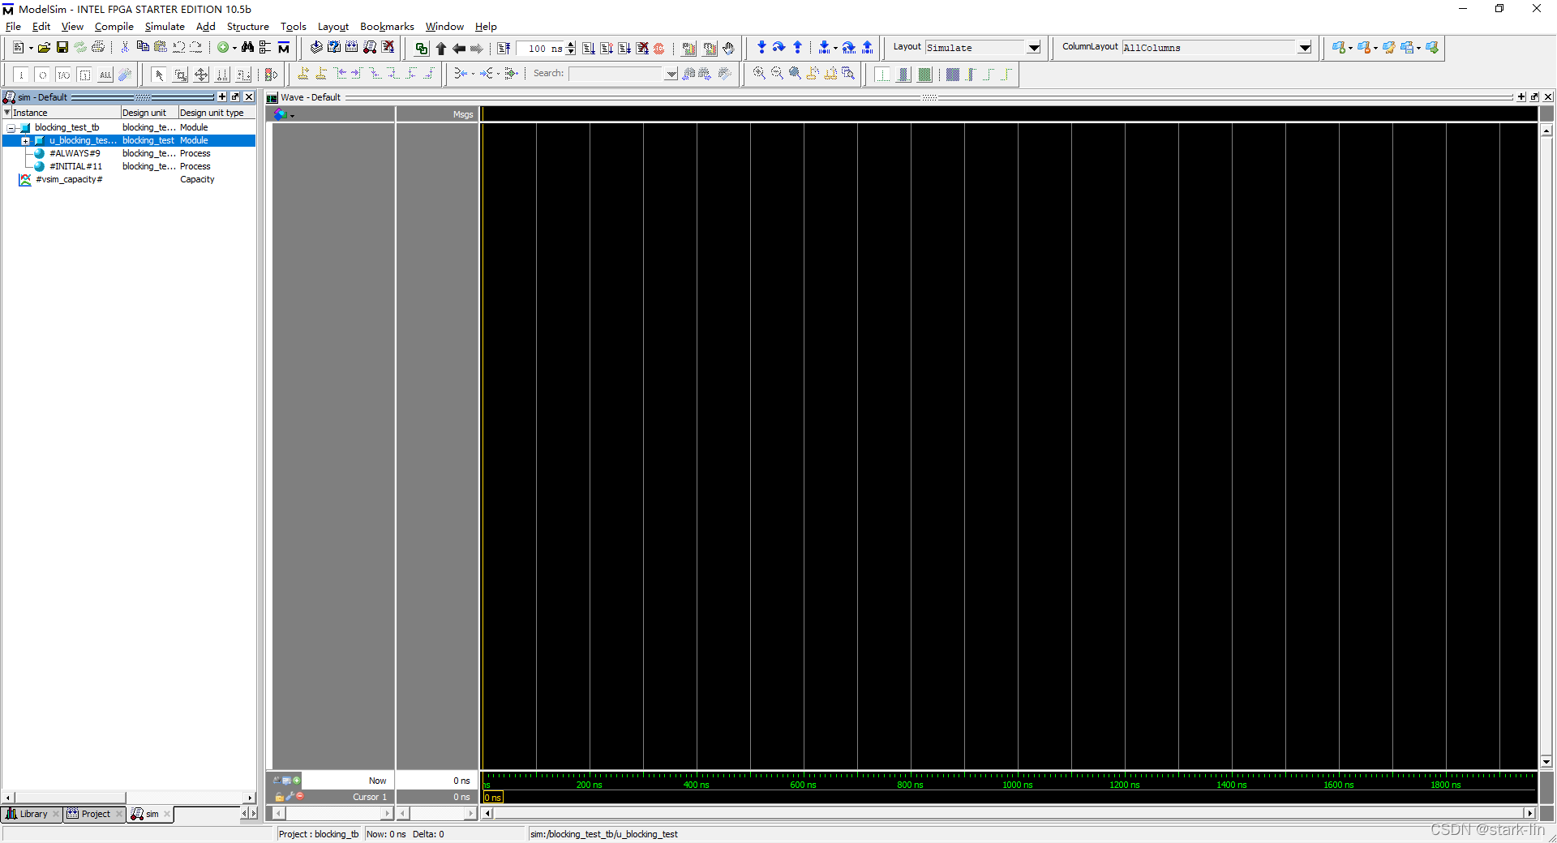Cut selection with scissors icon
The image size is (1557, 843).
pyautogui.click(x=125, y=48)
